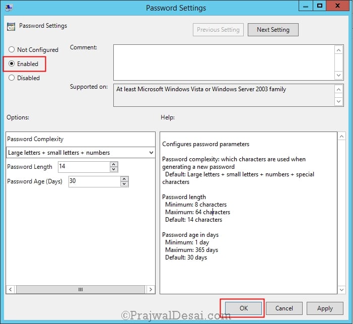The height and width of the screenshot is (324, 353).
Task: Click OK to confirm settings
Action: point(244,308)
